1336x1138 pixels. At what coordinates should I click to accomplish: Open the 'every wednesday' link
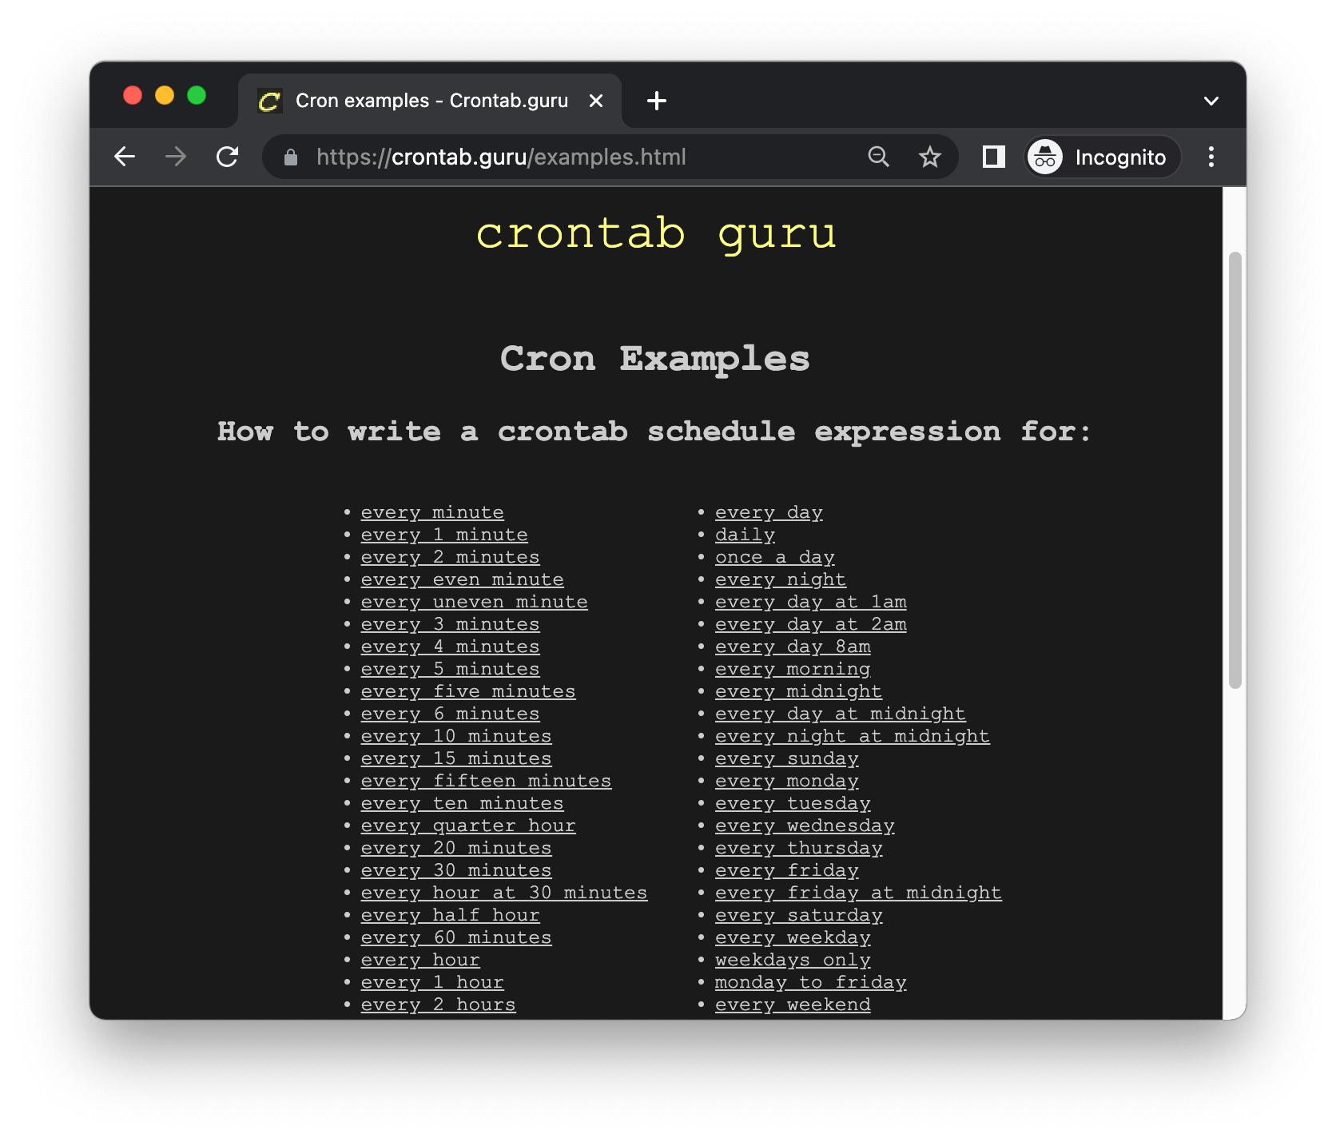[x=805, y=826]
